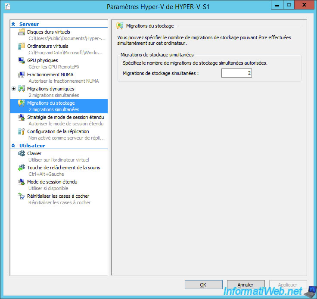This screenshot has width=317, height=299.
Task: Select Disques durs virtuels setting
Action: pos(59,35)
